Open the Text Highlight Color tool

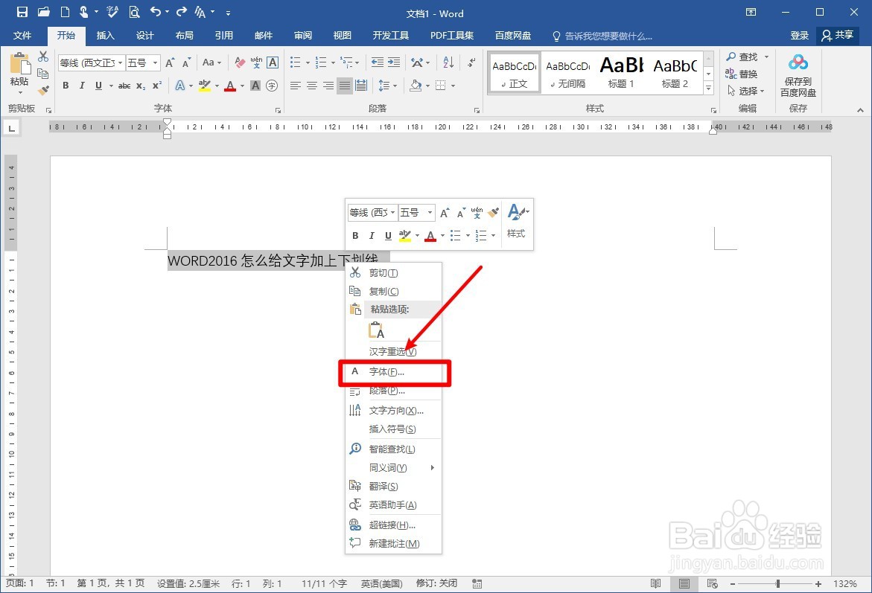pyautogui.click(x=206, y=86)
